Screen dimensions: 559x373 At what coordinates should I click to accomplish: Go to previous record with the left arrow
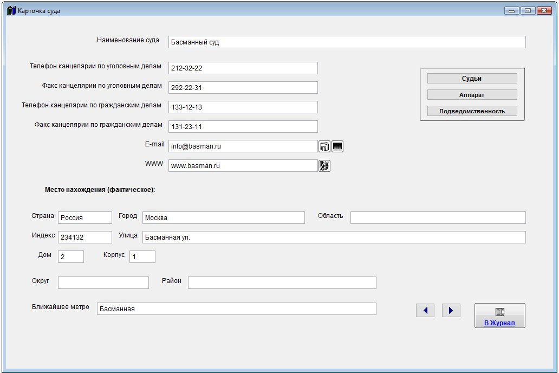pos(425,310)
